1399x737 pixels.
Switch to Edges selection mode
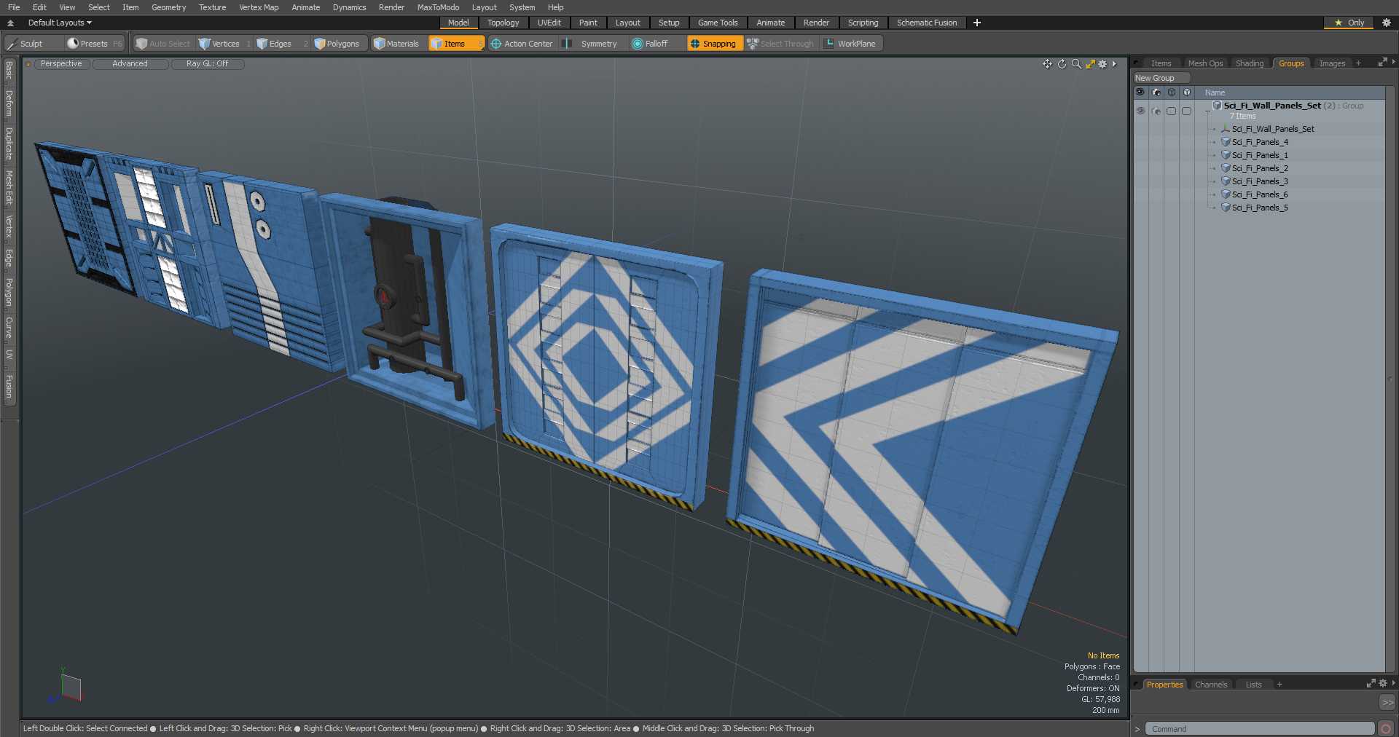(x=281, y=44)
